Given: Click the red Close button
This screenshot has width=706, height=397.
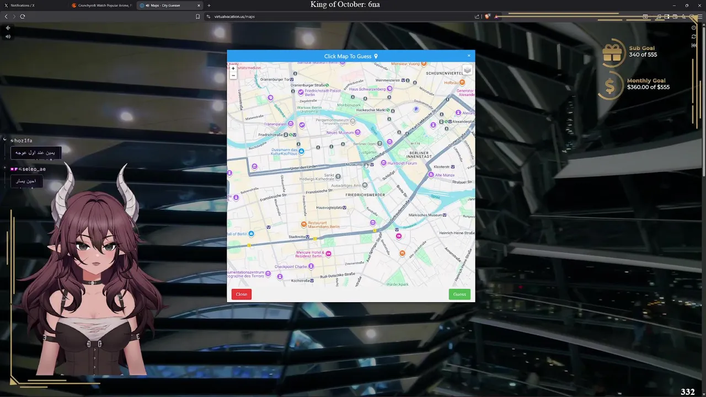Looking at the screenshot, I should [242, 294].
